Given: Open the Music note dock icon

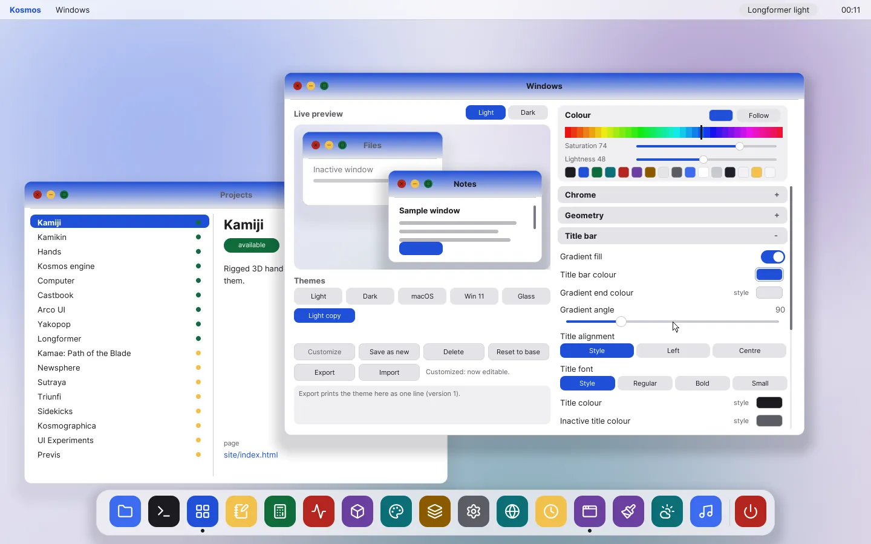Looking at the screenshot, I should click(706, 511).
